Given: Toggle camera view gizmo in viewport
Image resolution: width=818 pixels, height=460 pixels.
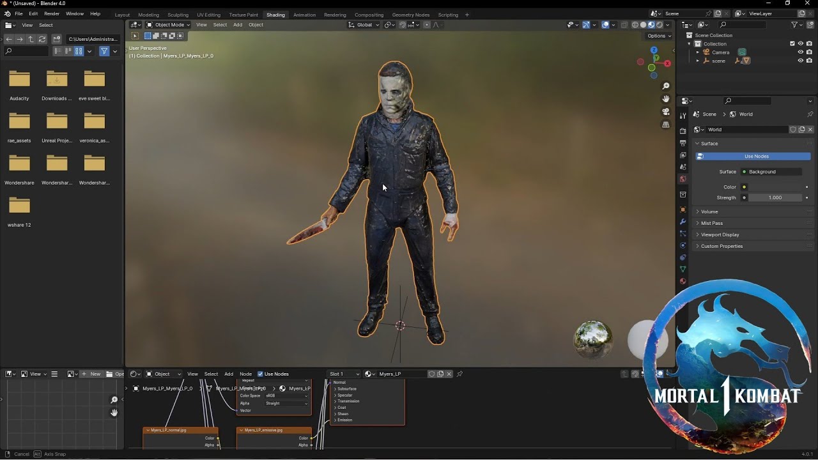Looking at the screenshot, I should 666,112.
